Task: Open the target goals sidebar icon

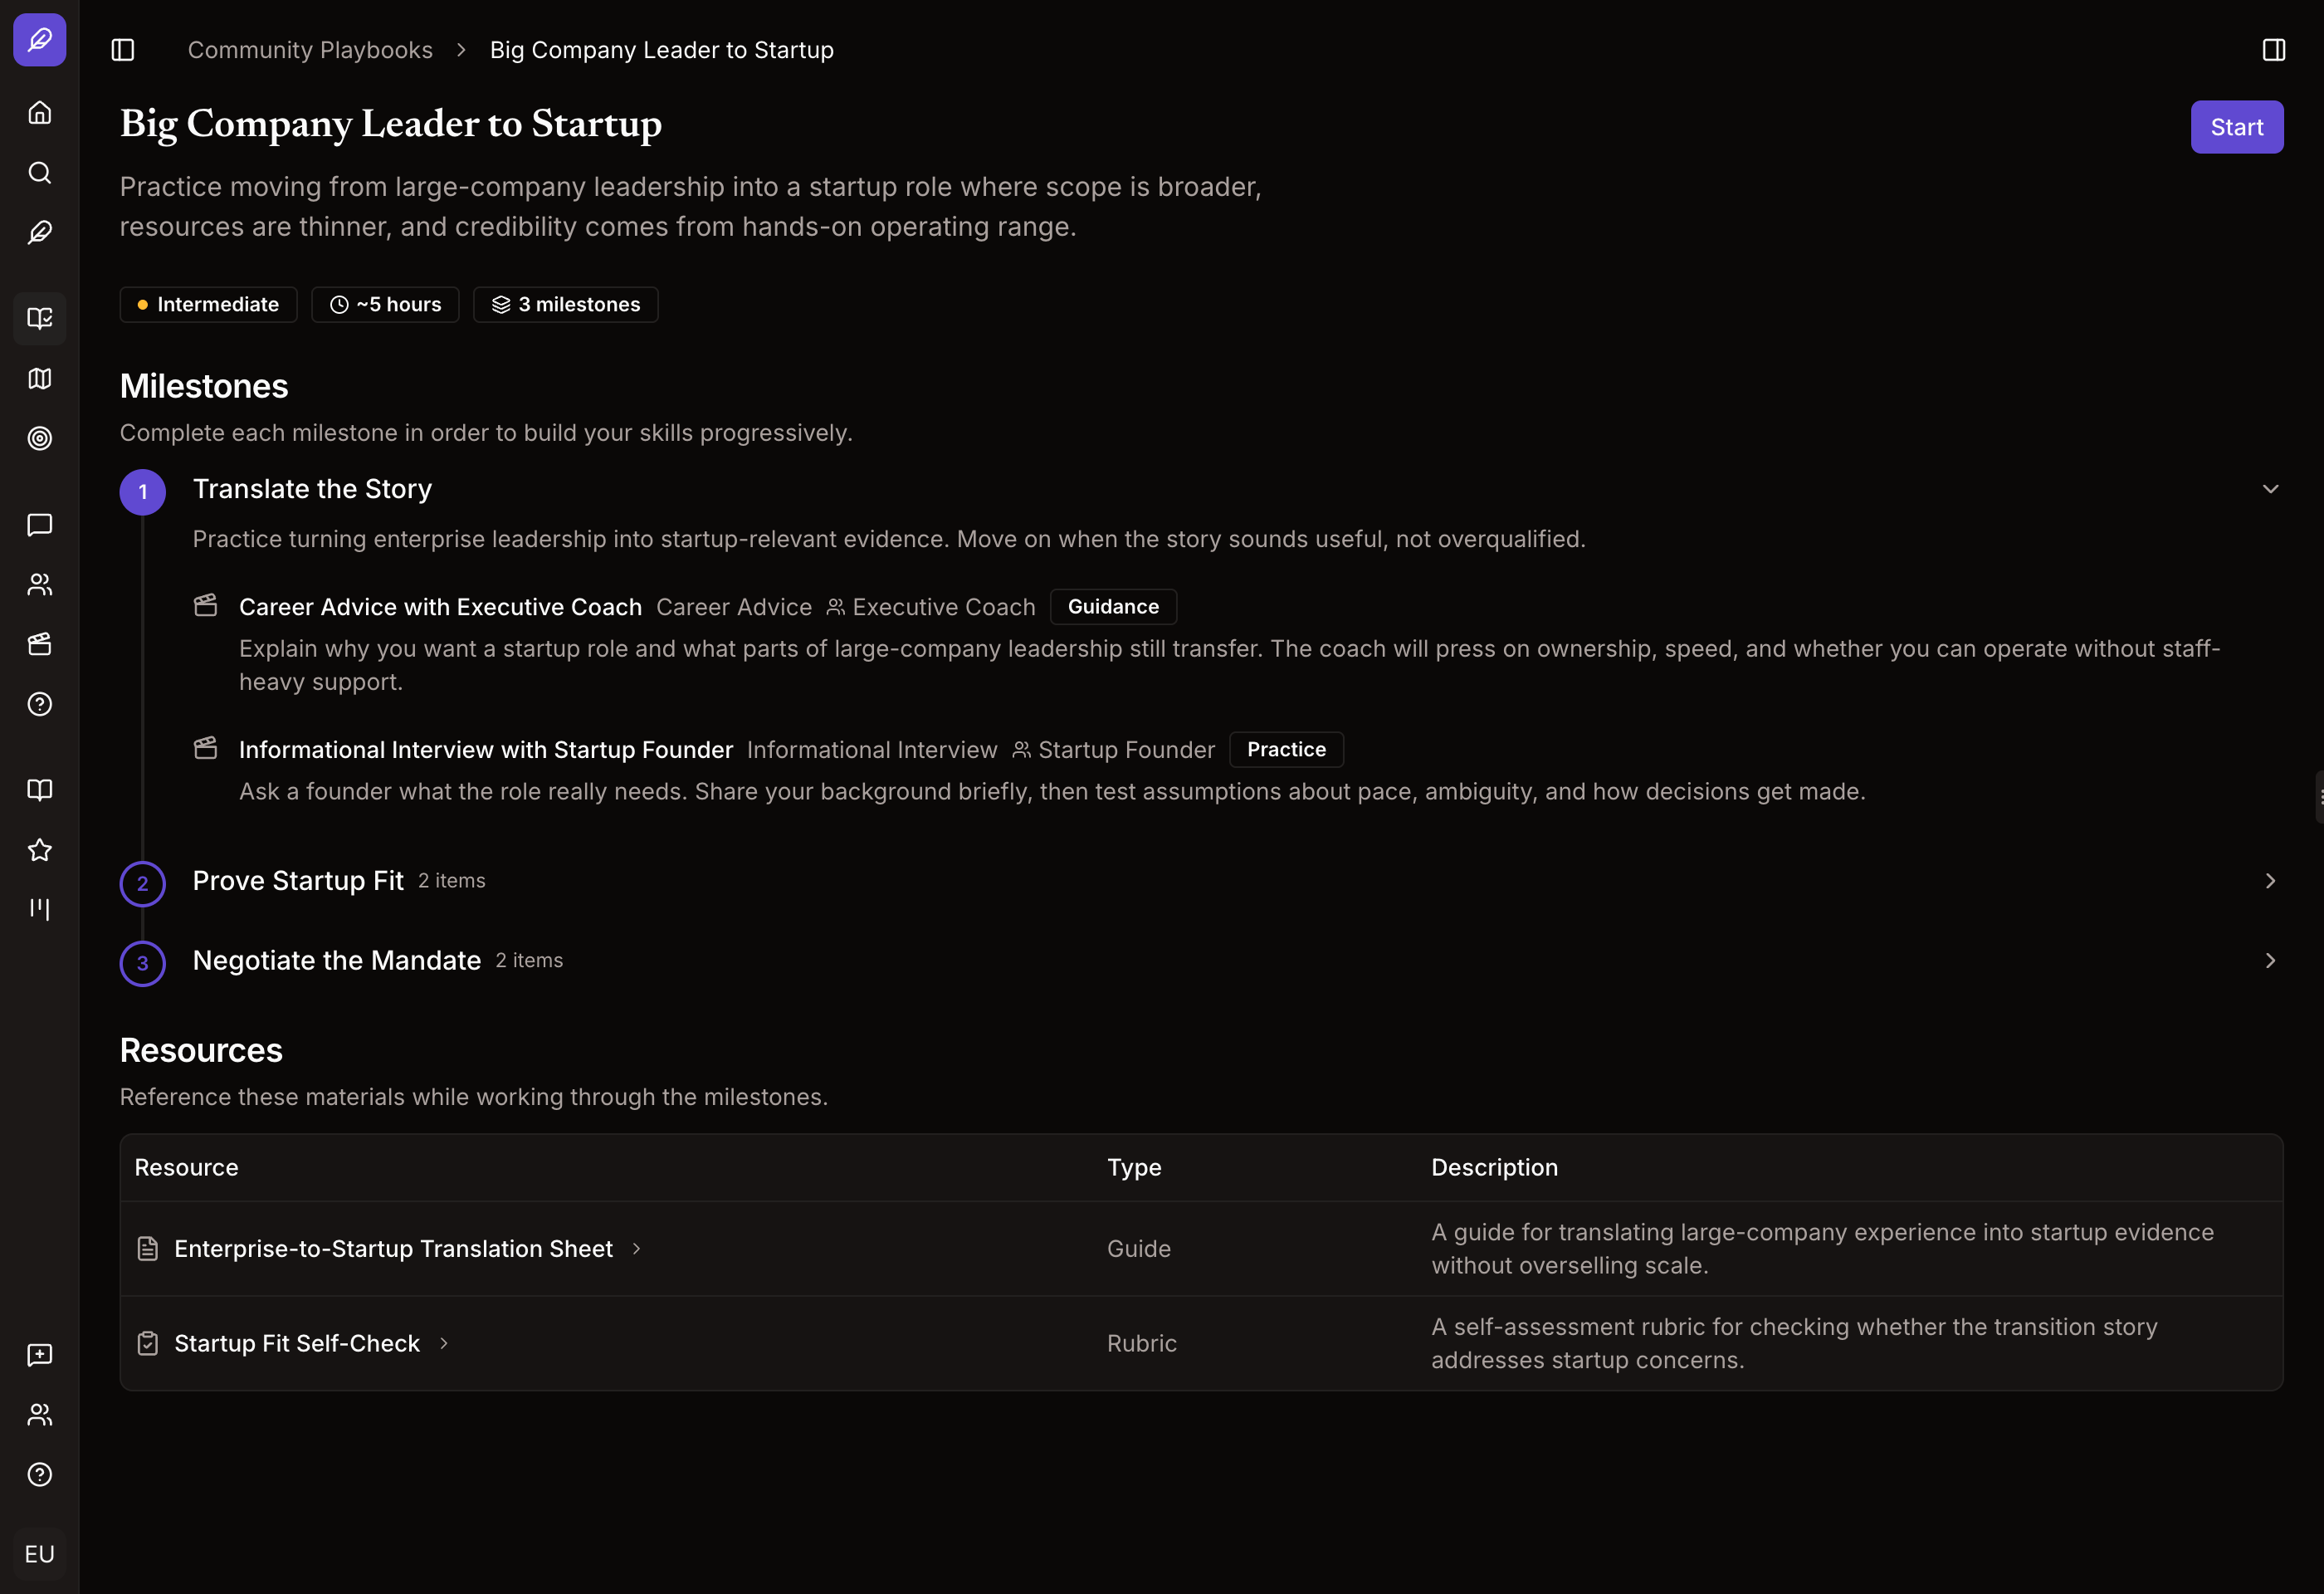Action: pyautogui.click(x=40, y=438)
